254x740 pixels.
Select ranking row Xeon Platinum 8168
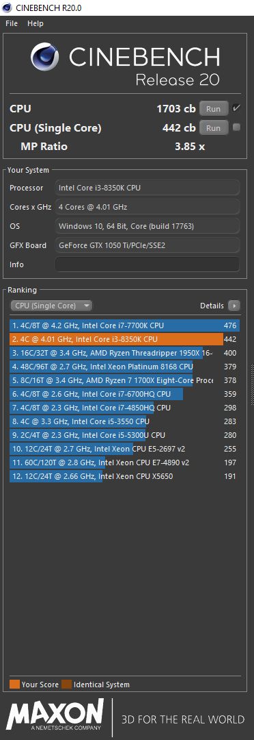(125, 367)
